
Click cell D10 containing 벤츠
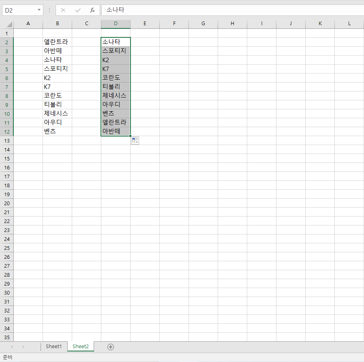tap(116, 113)
